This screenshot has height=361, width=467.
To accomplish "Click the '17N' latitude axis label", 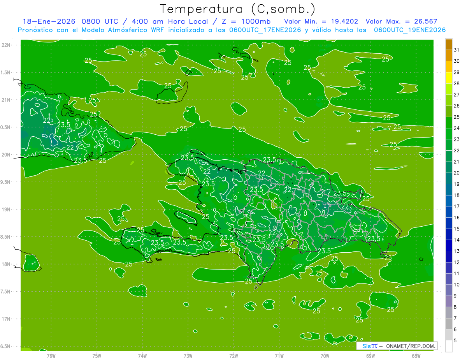I will coord(6,319).
